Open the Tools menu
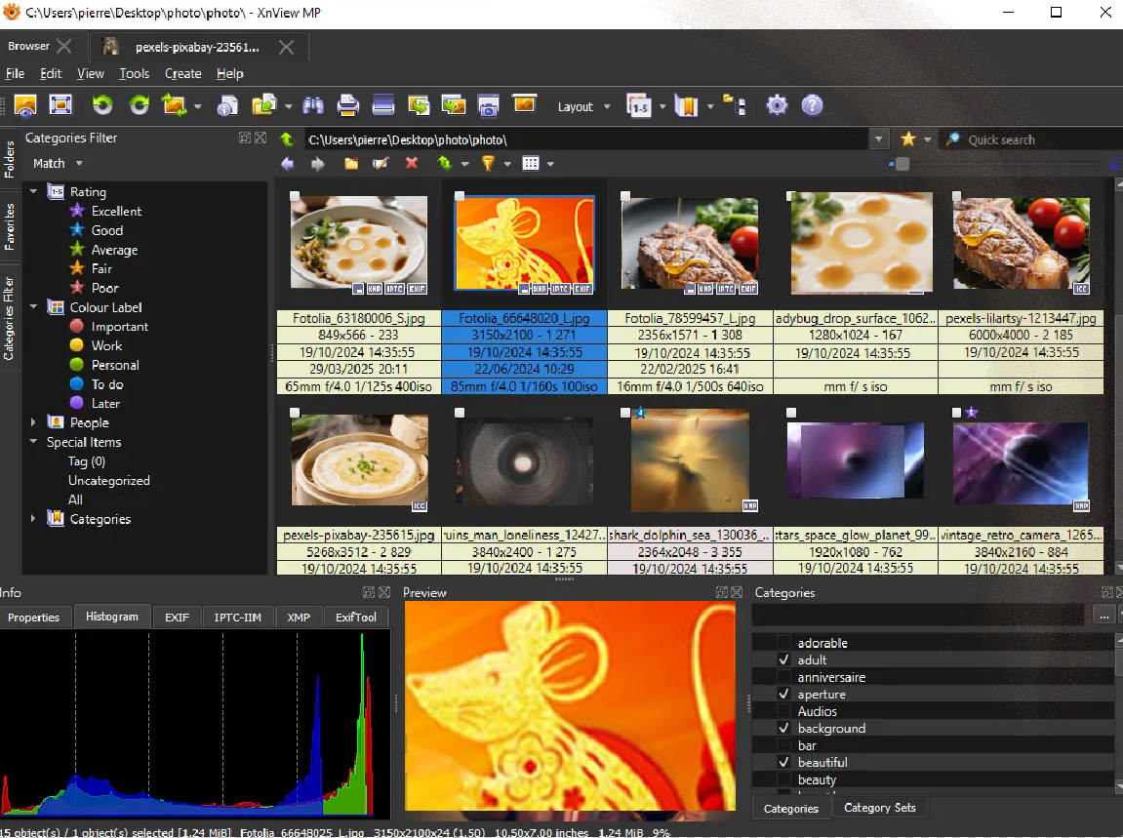 135,73
